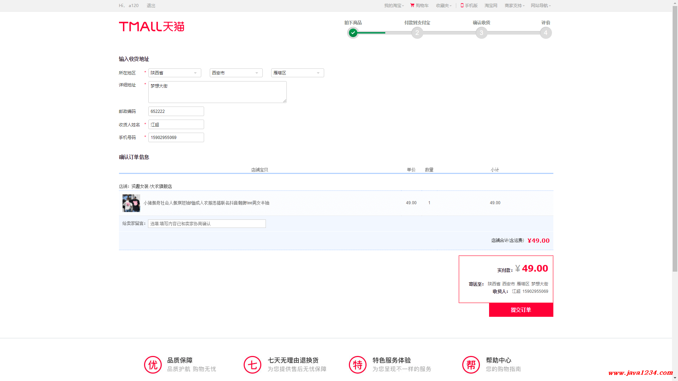This screenshot has height=381, width=678.
Task: Click the 帮助中心 heading text
Action: 499,360
